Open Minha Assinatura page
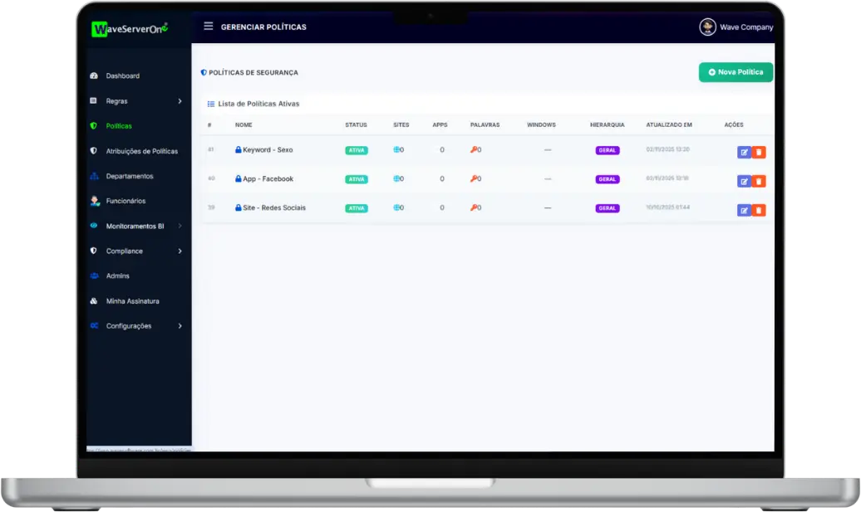The image size is (861, 512). pyautogui.click(x=132, y=301)
